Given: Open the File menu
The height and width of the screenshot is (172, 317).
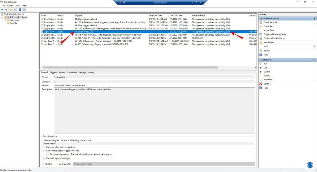Looking at the screenshot, I should click(3, 6).
